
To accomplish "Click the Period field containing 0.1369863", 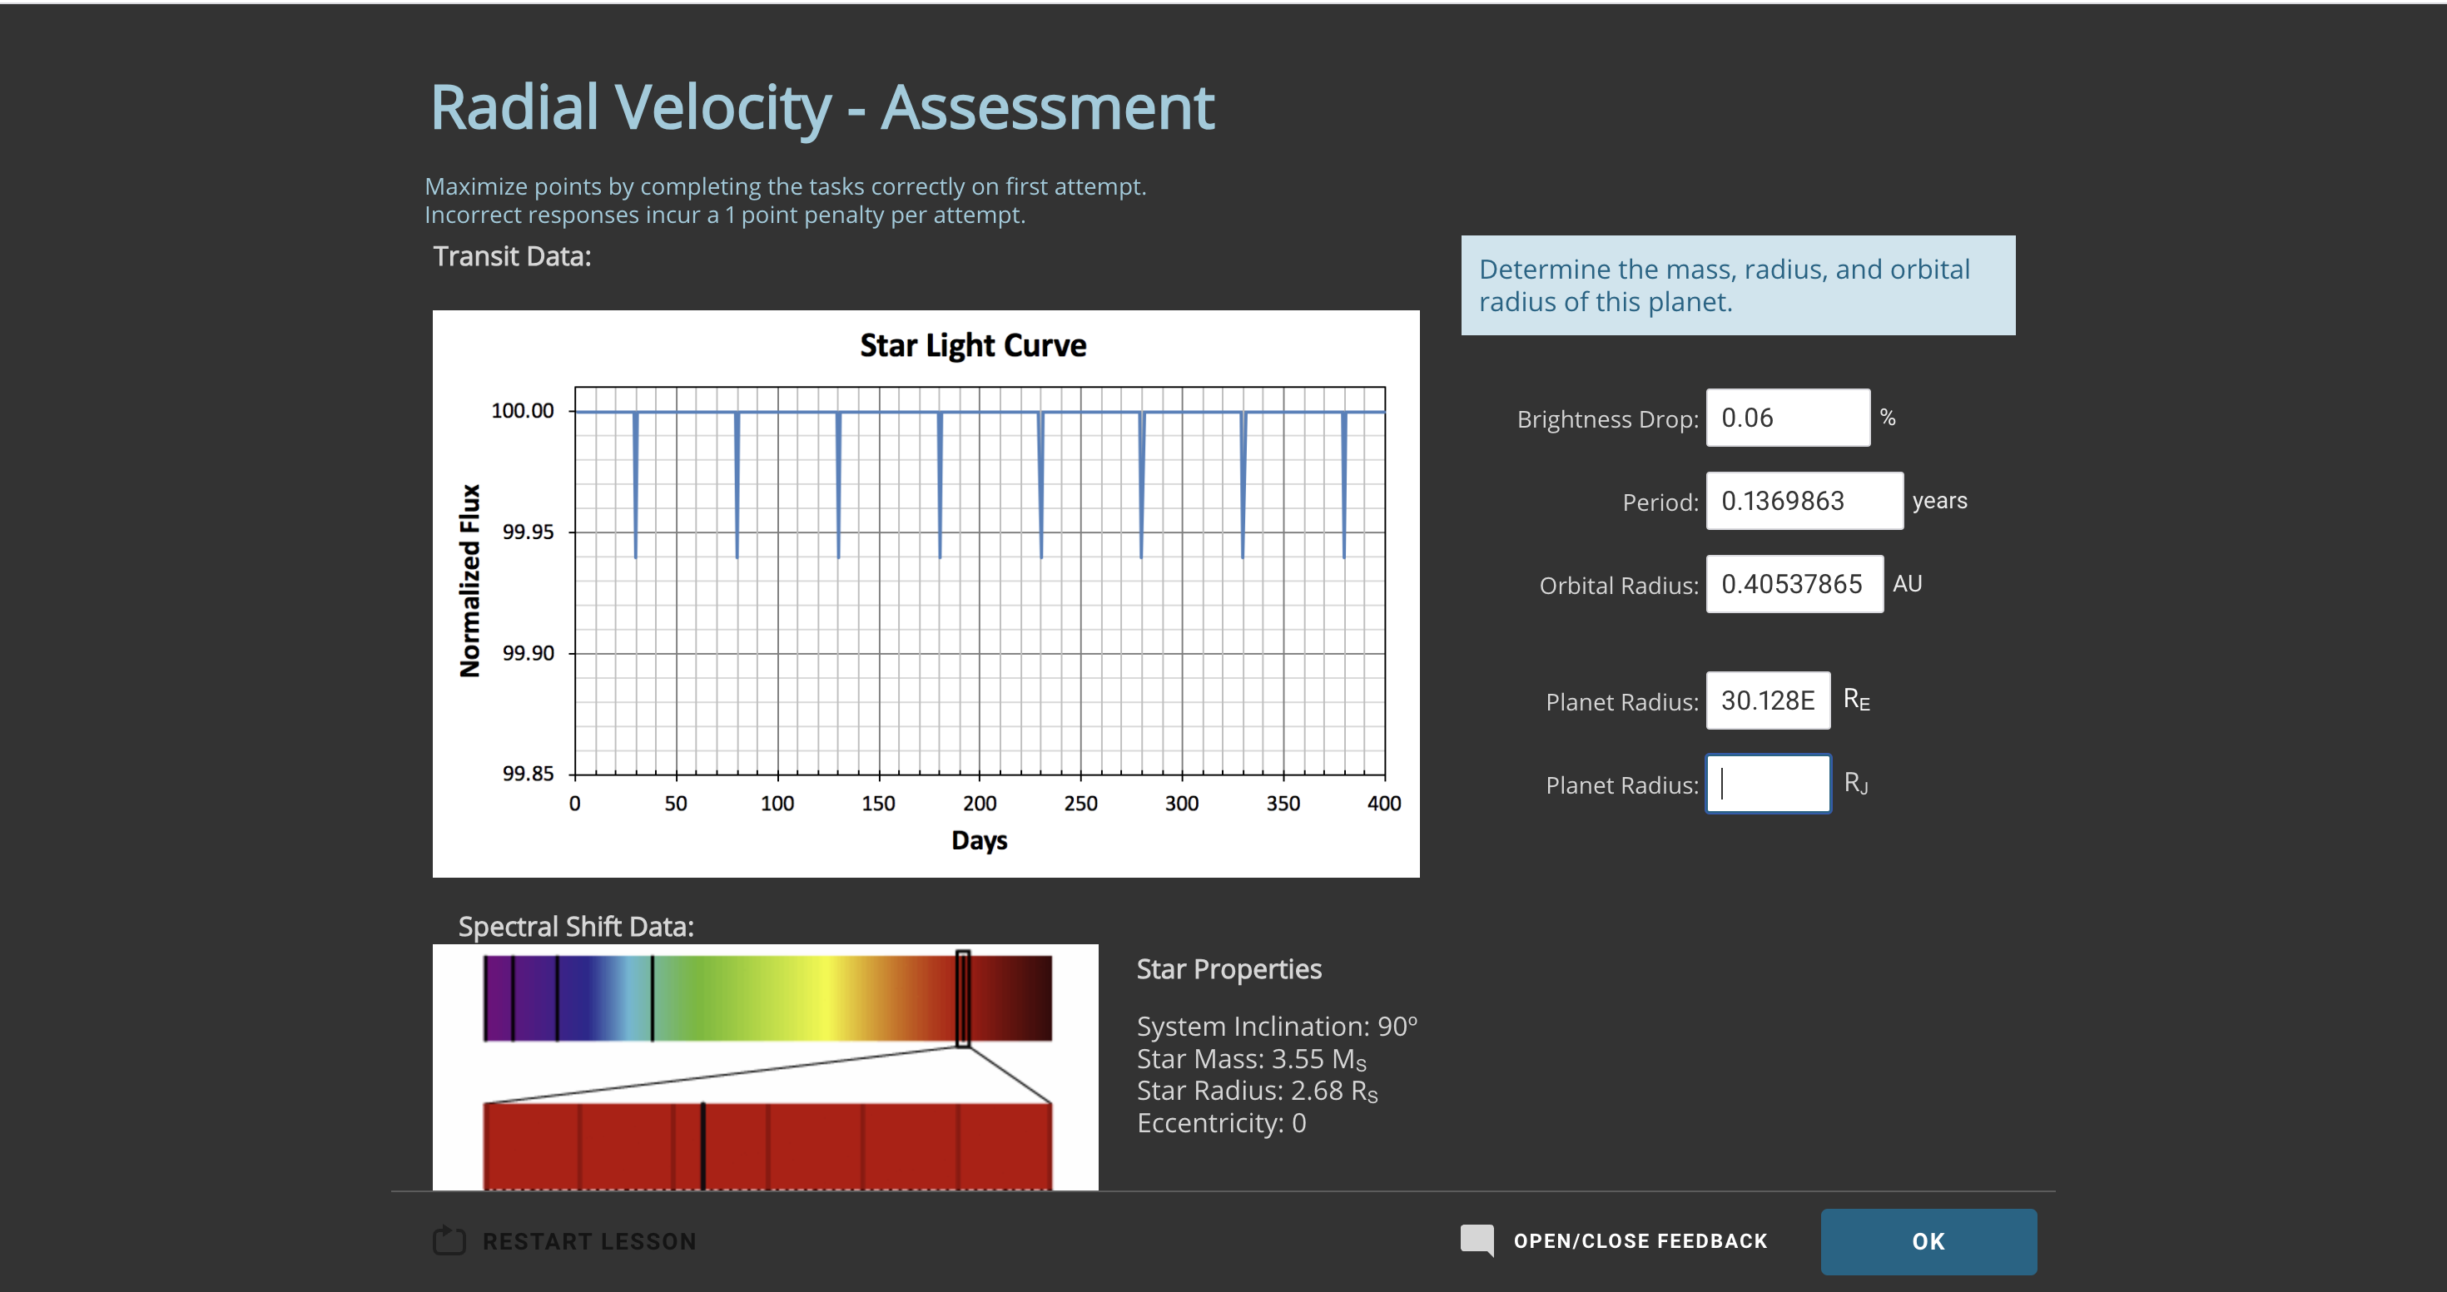I will [1803, 500].
